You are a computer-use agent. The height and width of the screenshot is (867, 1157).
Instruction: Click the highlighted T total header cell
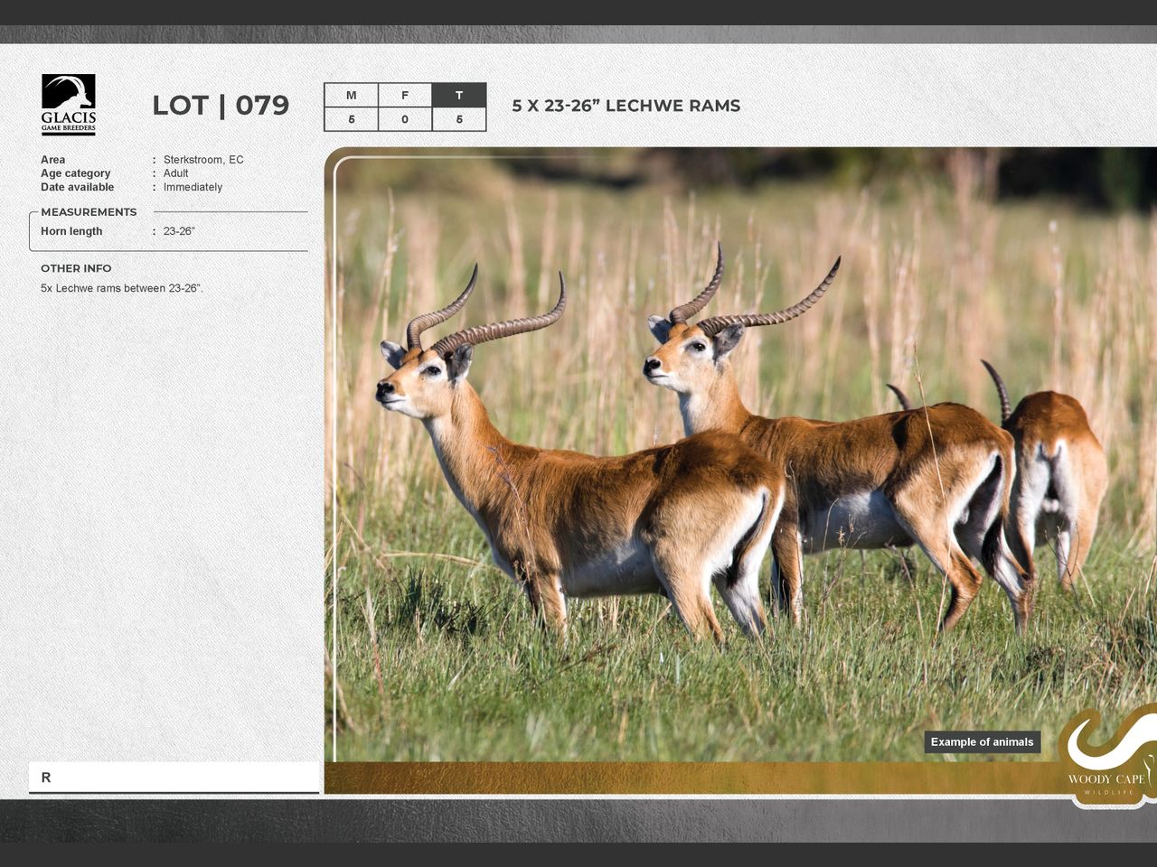tap(459, 95)
